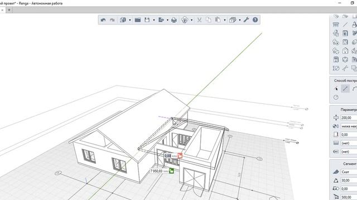
Task: Click the cloud sync icon in toolbar
Action: coord(185,20)
